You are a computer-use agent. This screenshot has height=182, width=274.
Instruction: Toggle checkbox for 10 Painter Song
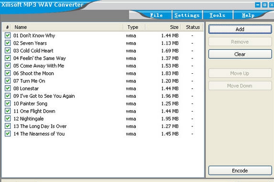click(8, 103)
